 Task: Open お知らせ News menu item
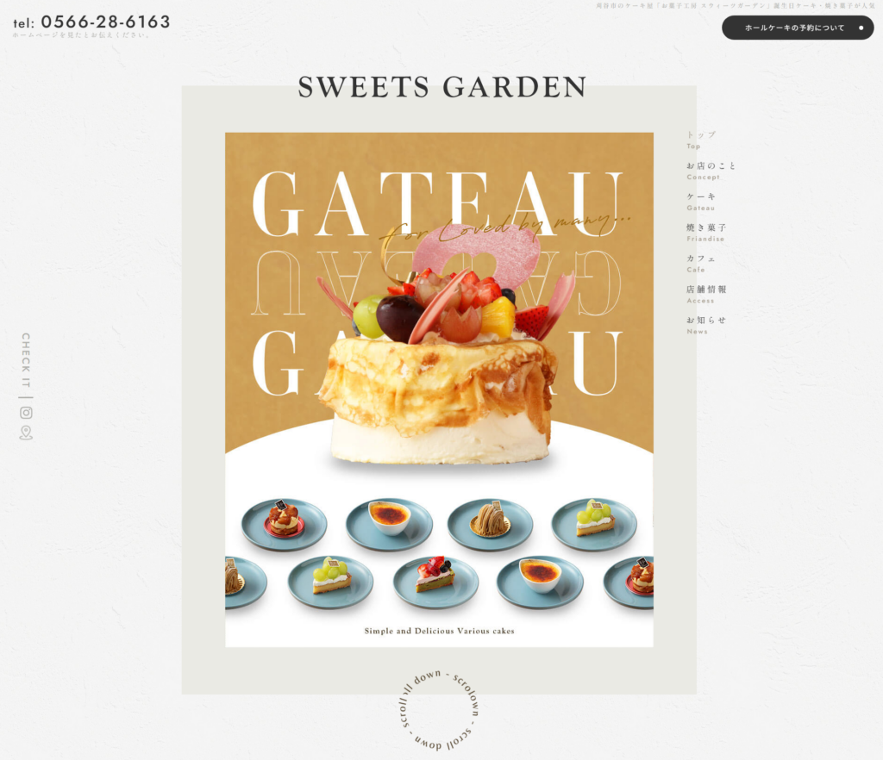tap(706, 325)
